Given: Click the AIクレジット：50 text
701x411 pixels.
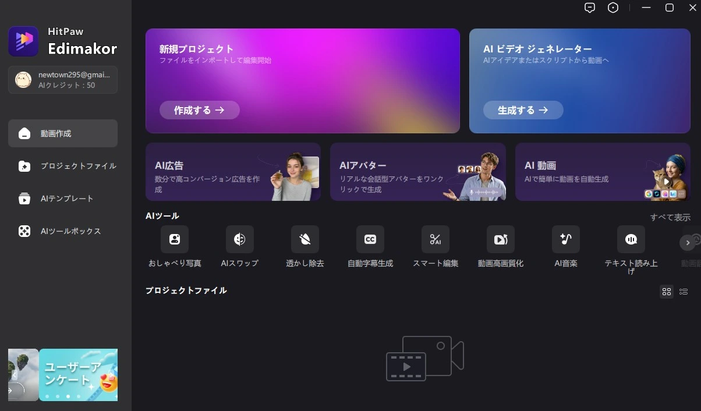Looking at the screenshot, I should [66, 86].
